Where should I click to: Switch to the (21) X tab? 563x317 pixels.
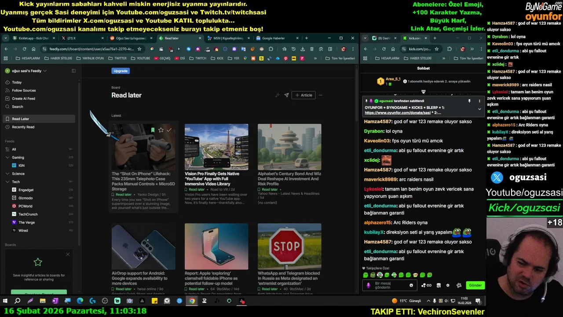click(x=81, y=38)
